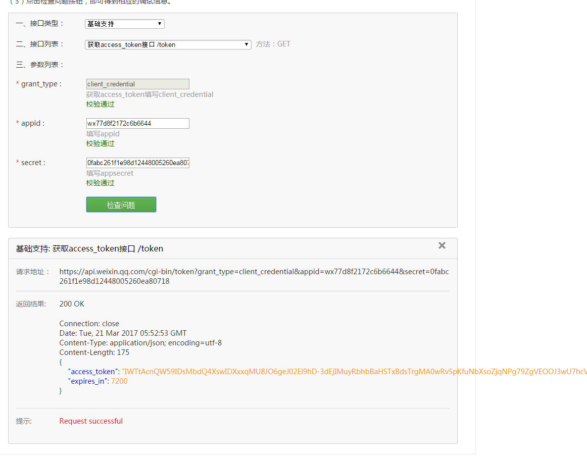Click the 200 OK status line

pyautogui.click(x=72, y=304)
